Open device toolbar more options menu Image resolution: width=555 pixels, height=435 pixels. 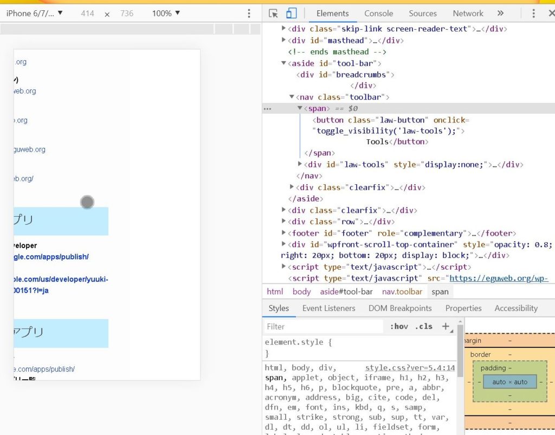click(x=249, y=14)
